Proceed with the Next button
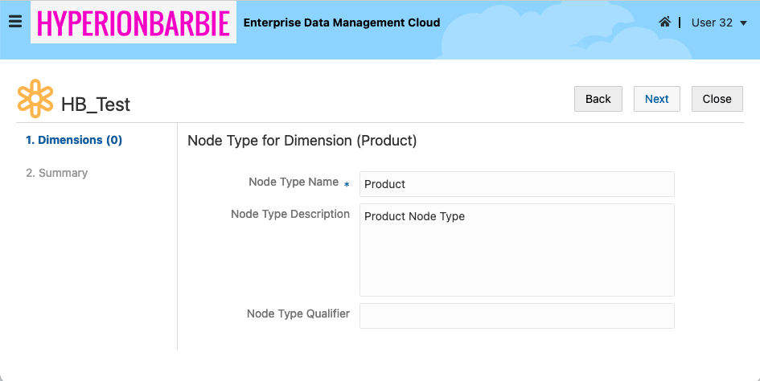 [656, 99]
